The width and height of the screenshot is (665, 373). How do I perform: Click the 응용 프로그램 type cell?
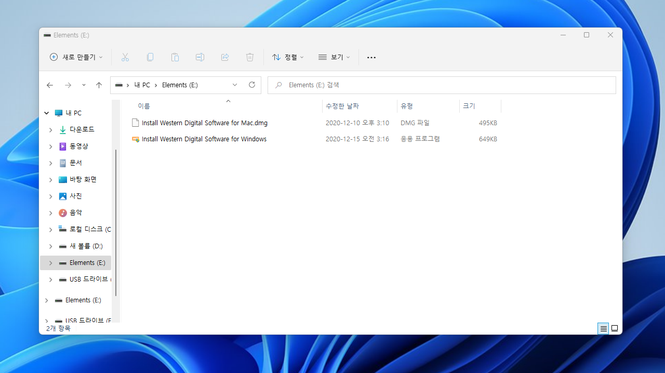click(420, 139)
